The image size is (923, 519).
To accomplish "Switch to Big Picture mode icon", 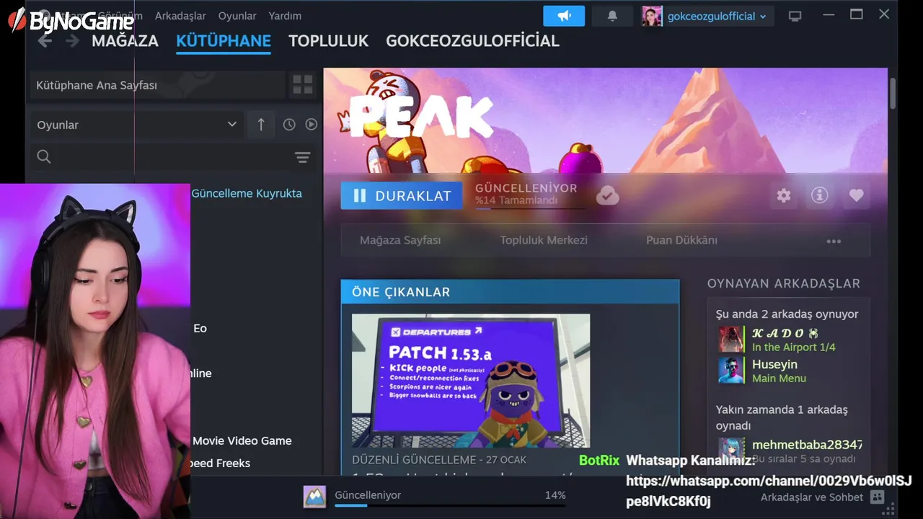I will (x=795, y=16).
